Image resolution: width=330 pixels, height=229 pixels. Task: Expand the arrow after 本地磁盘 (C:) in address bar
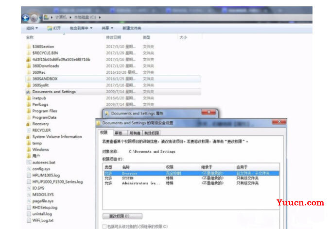[100, 17]
